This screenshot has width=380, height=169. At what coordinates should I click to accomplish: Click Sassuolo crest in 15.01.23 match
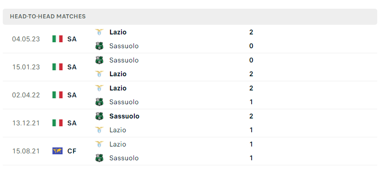point(99,60)
